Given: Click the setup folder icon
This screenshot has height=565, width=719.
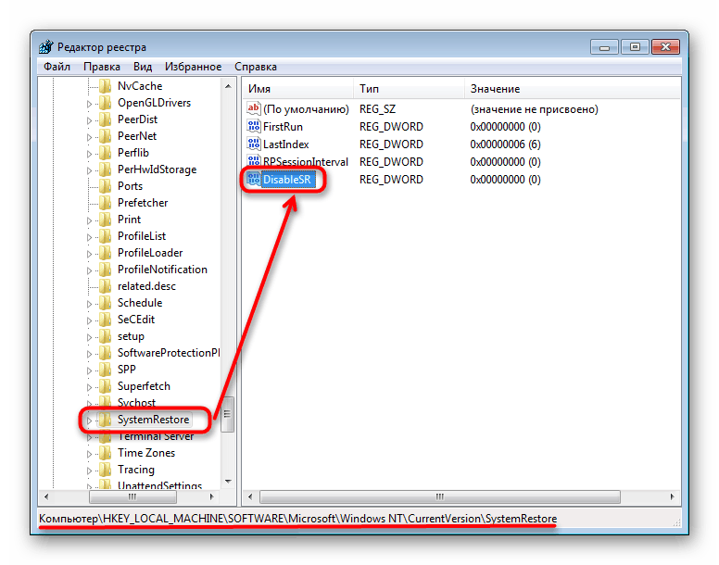Looking at the screenshot, I should click(x=106, y=336).
